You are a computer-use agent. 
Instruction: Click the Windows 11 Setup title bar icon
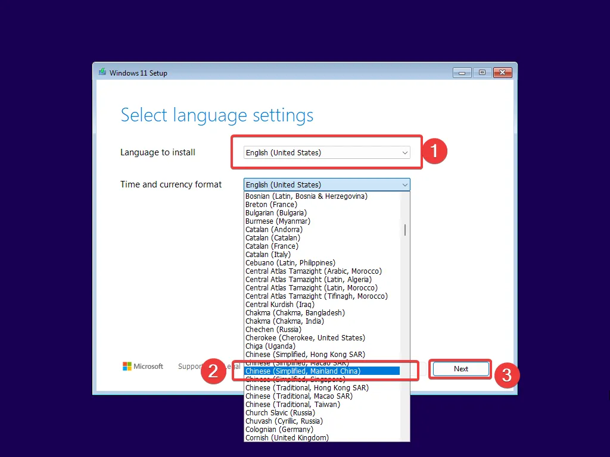pyautogui.click(x=102, y=72)
